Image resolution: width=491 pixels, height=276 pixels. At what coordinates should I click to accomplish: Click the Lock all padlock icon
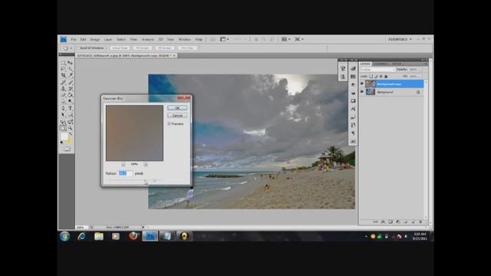386,77
